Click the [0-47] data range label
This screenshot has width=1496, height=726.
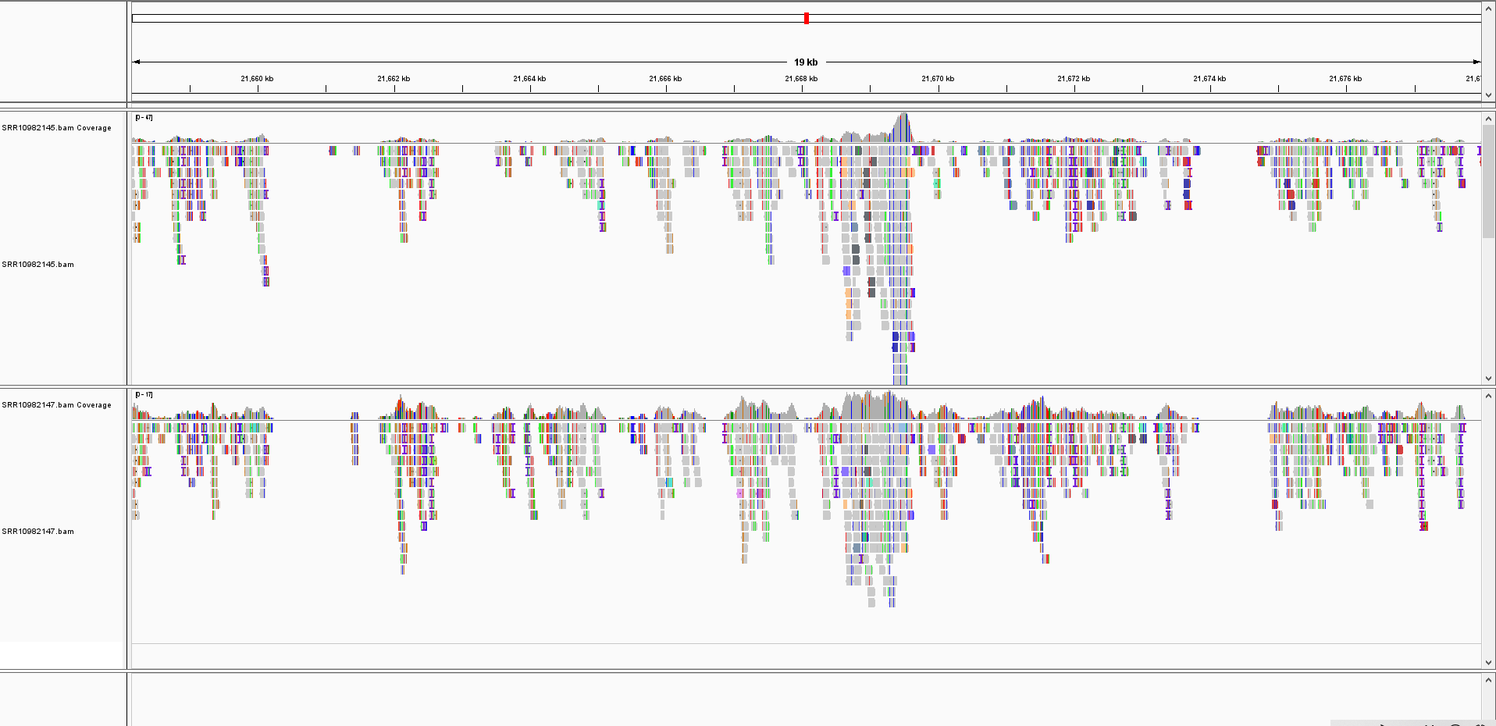(x=143, y=117)
